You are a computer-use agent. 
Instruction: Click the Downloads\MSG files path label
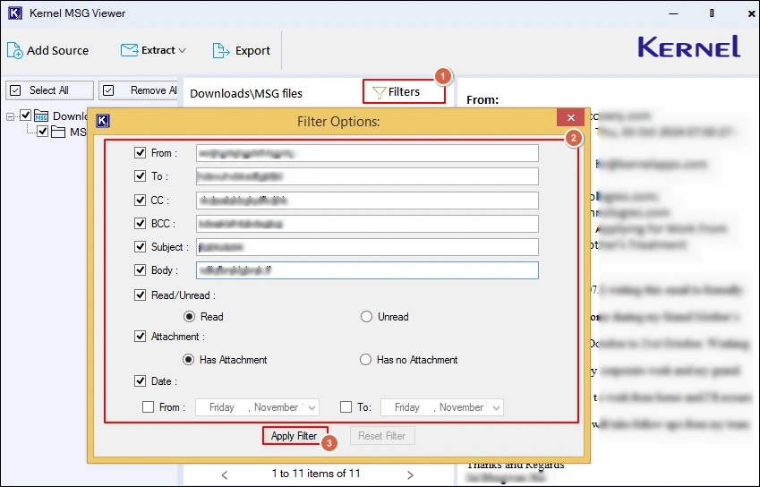coord(246,93)
